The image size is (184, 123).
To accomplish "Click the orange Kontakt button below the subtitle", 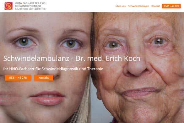I will coord(44,78).
